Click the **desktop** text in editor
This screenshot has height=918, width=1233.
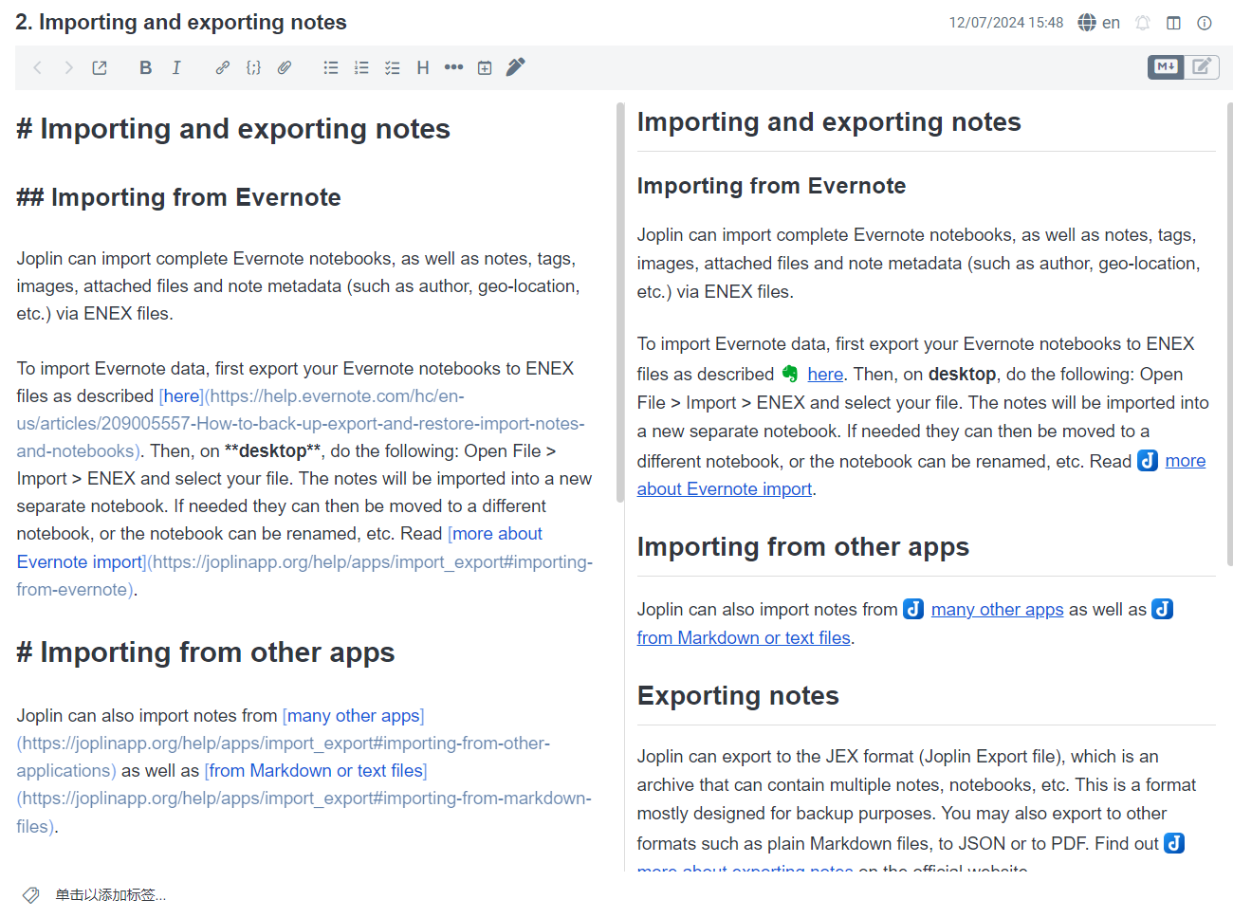coord(273,450)
